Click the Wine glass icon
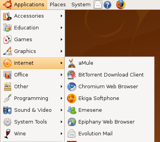The height and width of the screenshot is (142, 160). pyautogui.click(x=7, y=134)
